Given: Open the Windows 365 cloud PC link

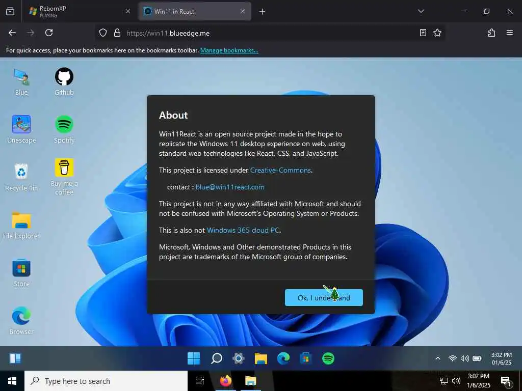Looking at the screenshot, I should (x=243, y=231).
